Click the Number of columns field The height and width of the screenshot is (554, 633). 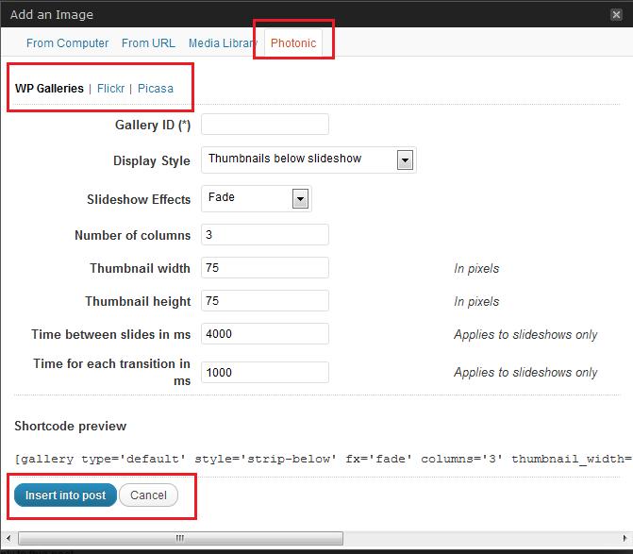pos(265,235)
